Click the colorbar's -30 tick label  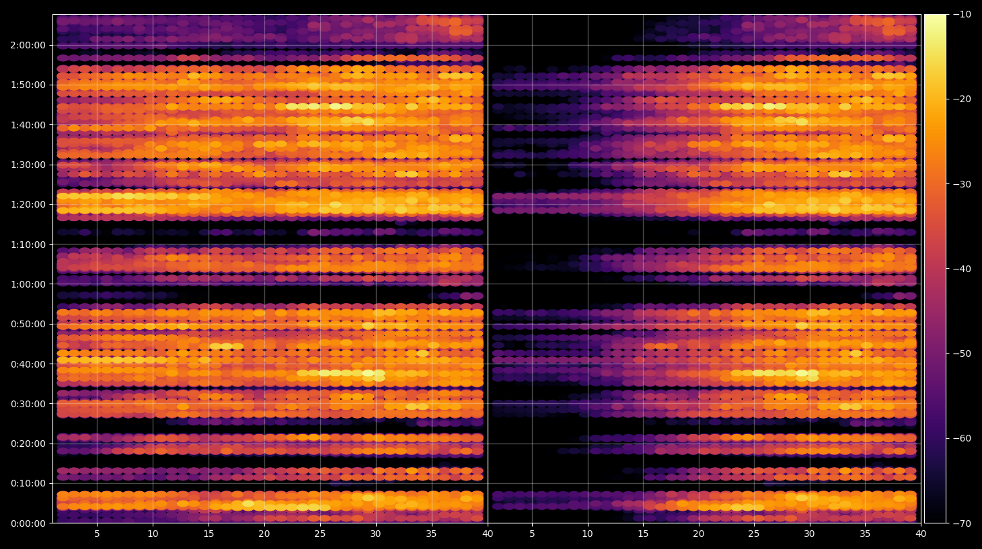point(962,184)
